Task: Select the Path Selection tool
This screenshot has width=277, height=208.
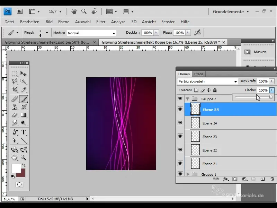Action: click(15, 140)
